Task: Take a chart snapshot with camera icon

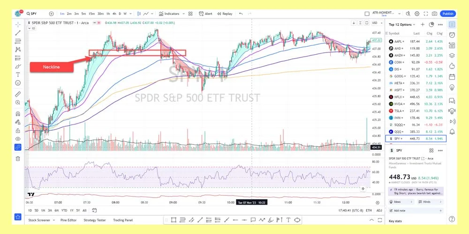Action: [435, 14]
